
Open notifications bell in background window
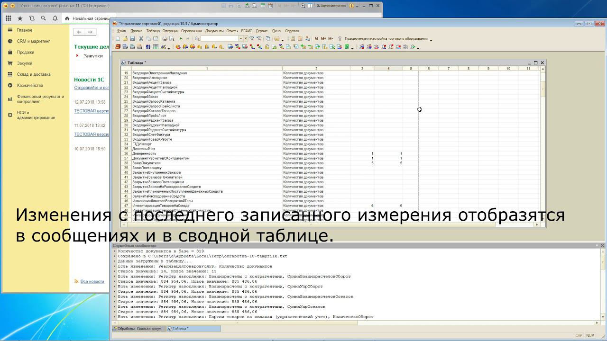point(55,18)
